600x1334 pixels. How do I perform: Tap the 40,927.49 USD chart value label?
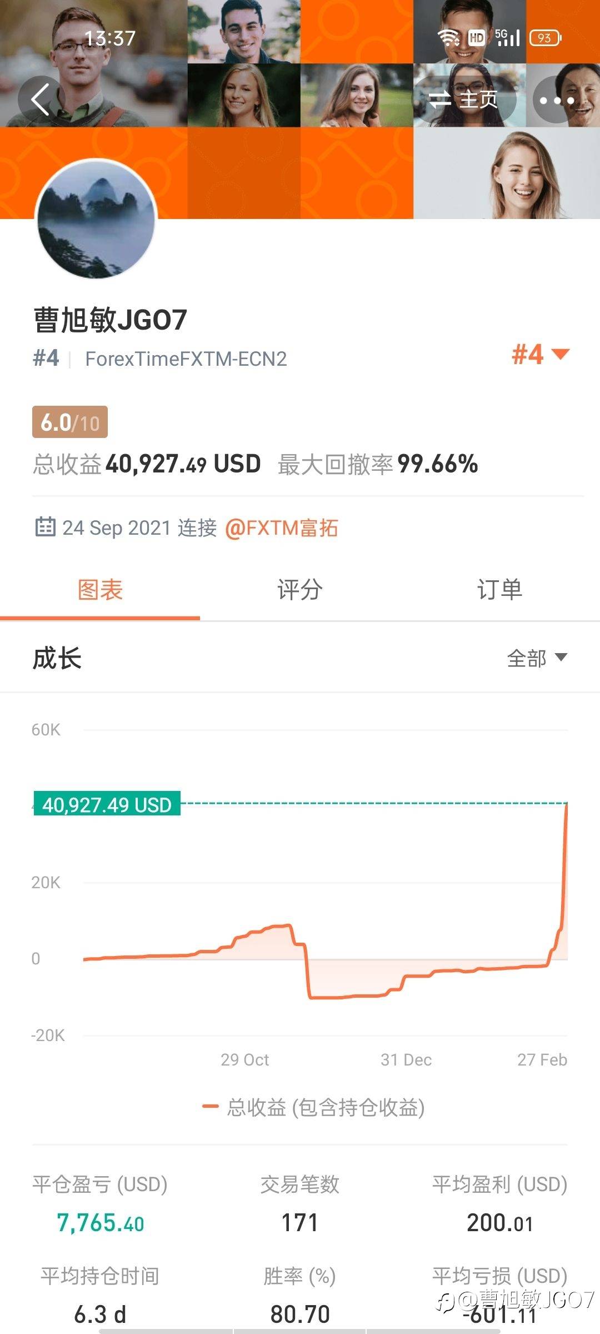point(107,804)
